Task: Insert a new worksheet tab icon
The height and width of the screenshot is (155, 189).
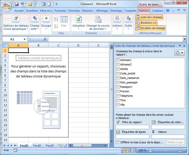Action: coord(60,146)
